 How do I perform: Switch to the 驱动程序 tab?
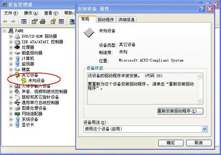click(x=106, y=19)
